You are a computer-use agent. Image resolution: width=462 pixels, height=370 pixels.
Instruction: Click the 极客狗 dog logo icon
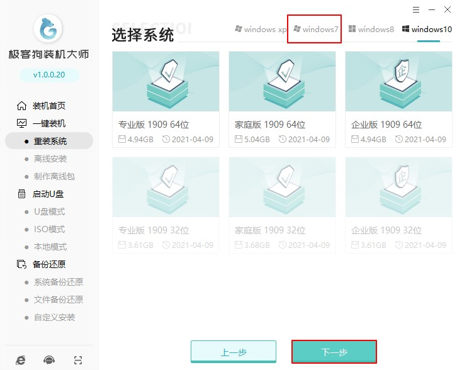48,28
